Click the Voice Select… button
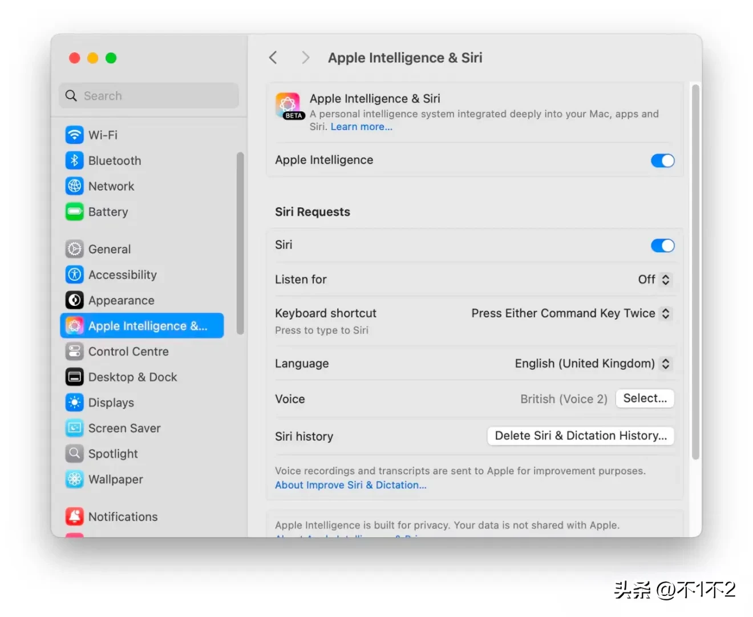This screenshot has width=753, height=617. click(645, 398)
